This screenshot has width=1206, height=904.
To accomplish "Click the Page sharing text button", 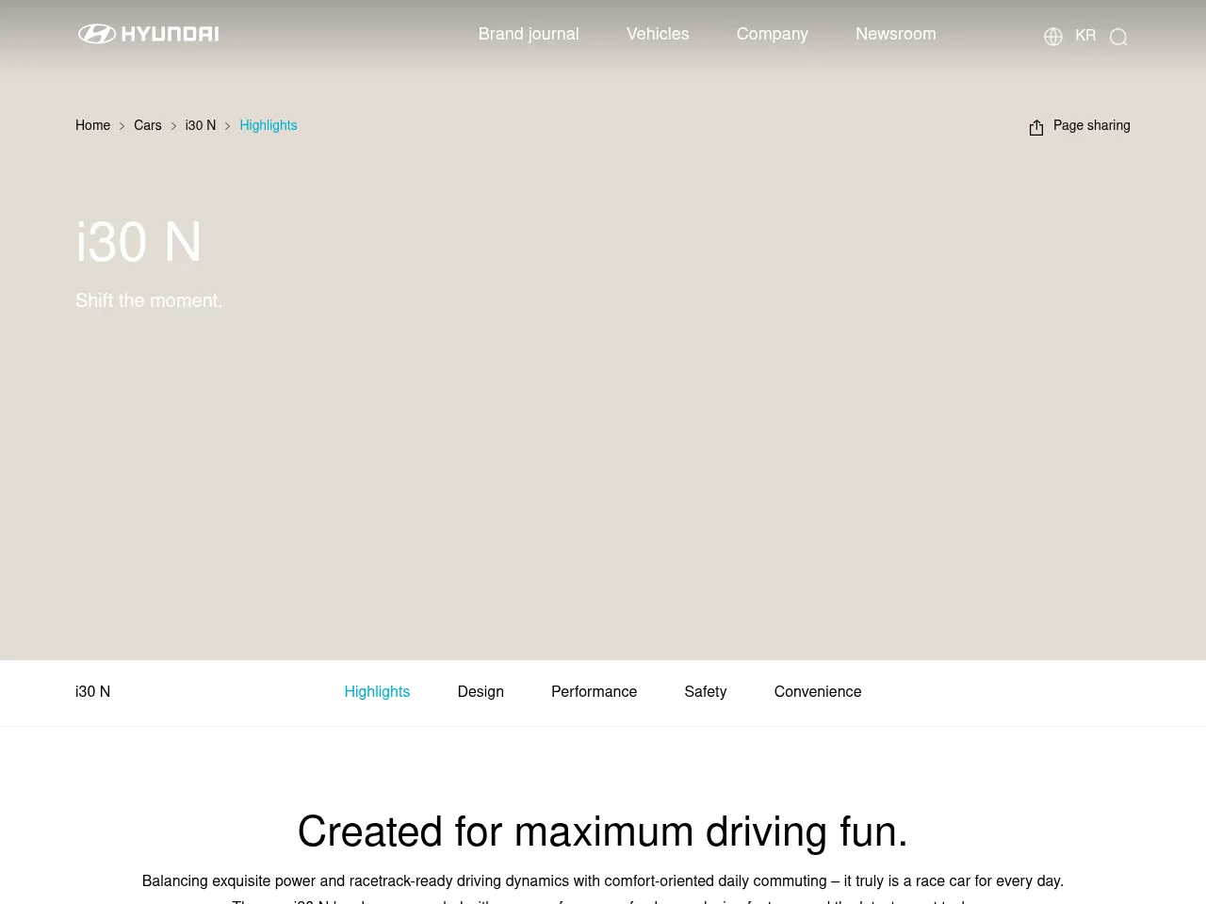I will click(1091, 125).
